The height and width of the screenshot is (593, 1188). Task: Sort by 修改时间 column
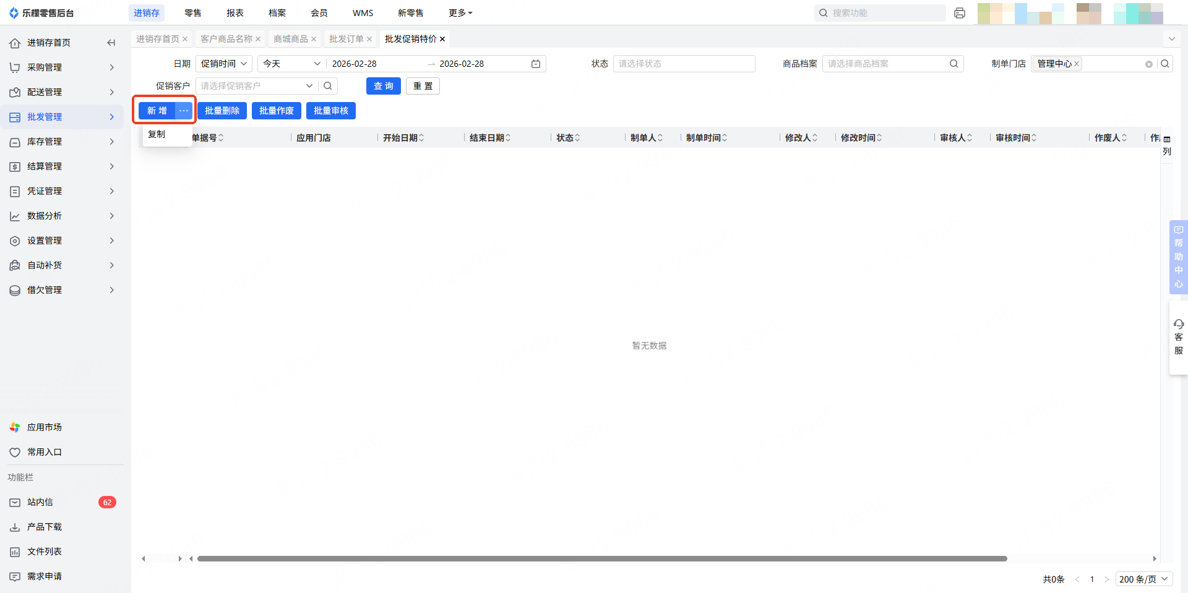[879, 138]
